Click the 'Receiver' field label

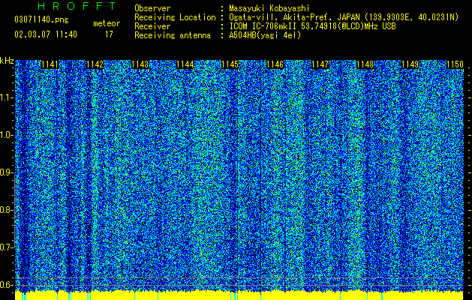coord(152,26)
